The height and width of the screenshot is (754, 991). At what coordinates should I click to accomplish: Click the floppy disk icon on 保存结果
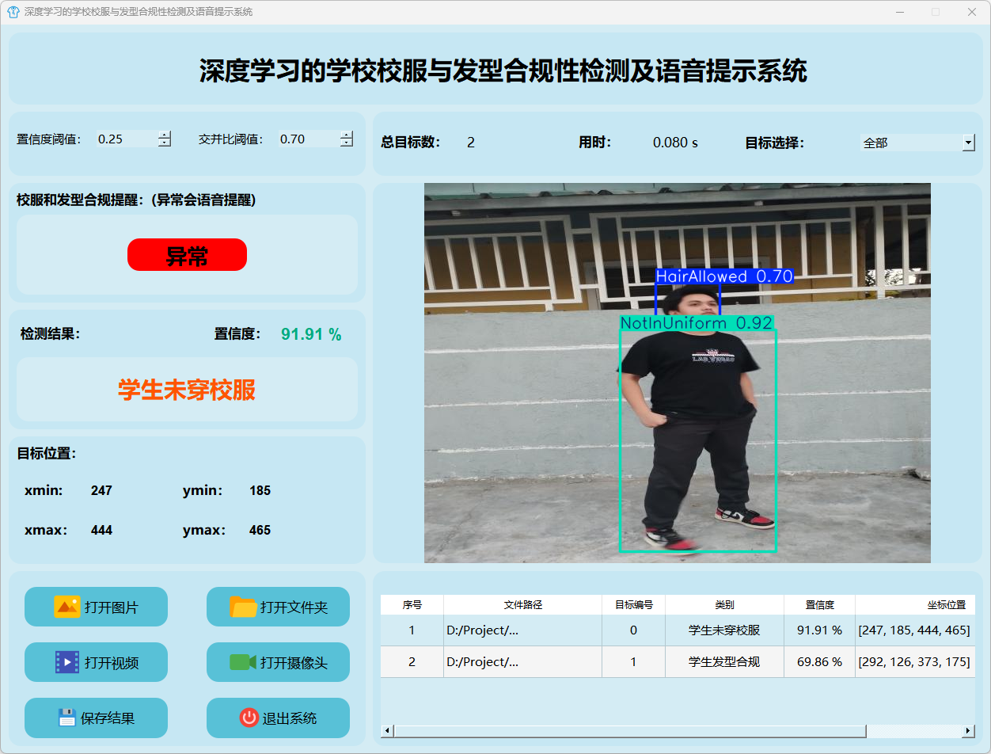tap(67, 717)
